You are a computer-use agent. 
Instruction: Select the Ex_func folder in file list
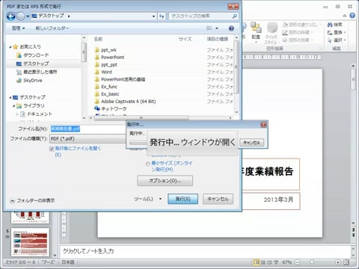[106, 87]
